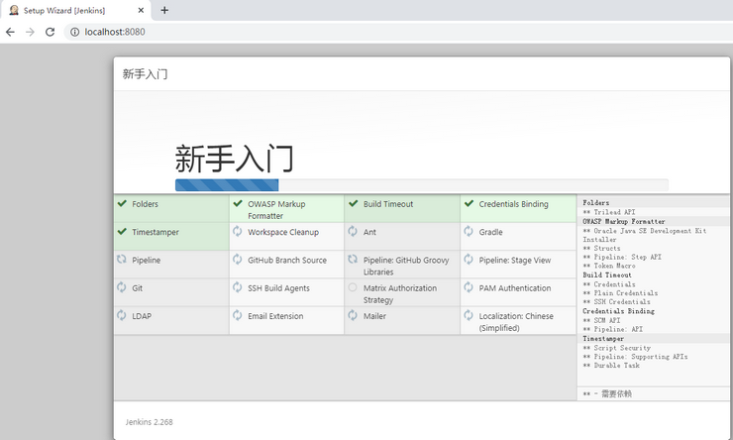The height and width of the screenshot is (440, 733).
Task: Click the '** Plain Credentials' log line
Action: point(620,293)
